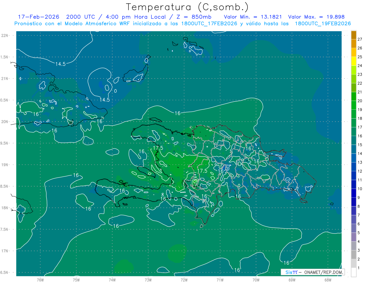Viewport: 368px width, 284px height.
Task: Click the legend value label 27
Action: 360,39
